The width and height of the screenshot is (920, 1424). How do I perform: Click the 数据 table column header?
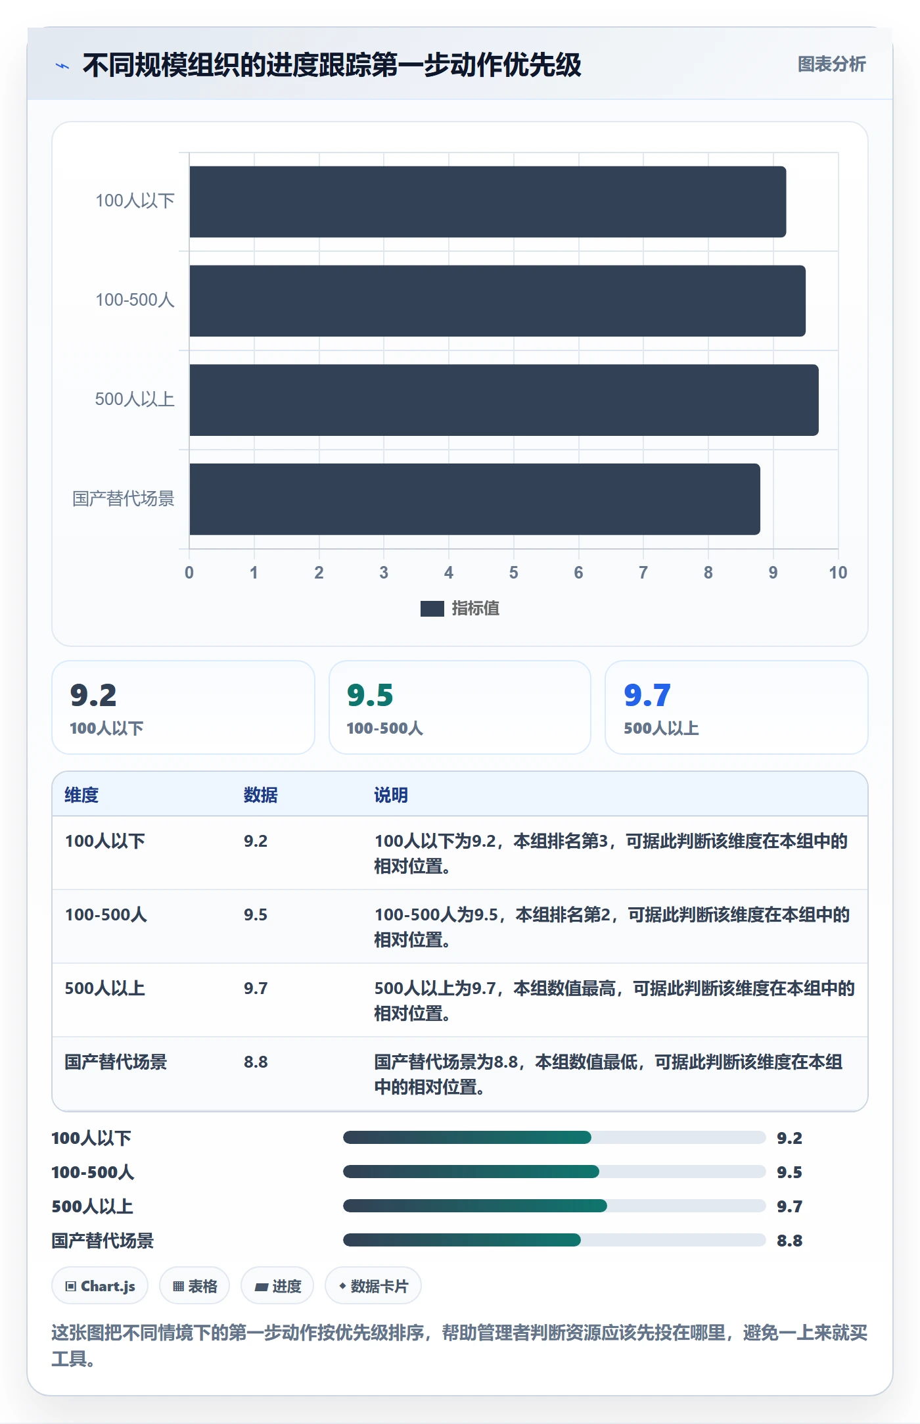[261, 795]
